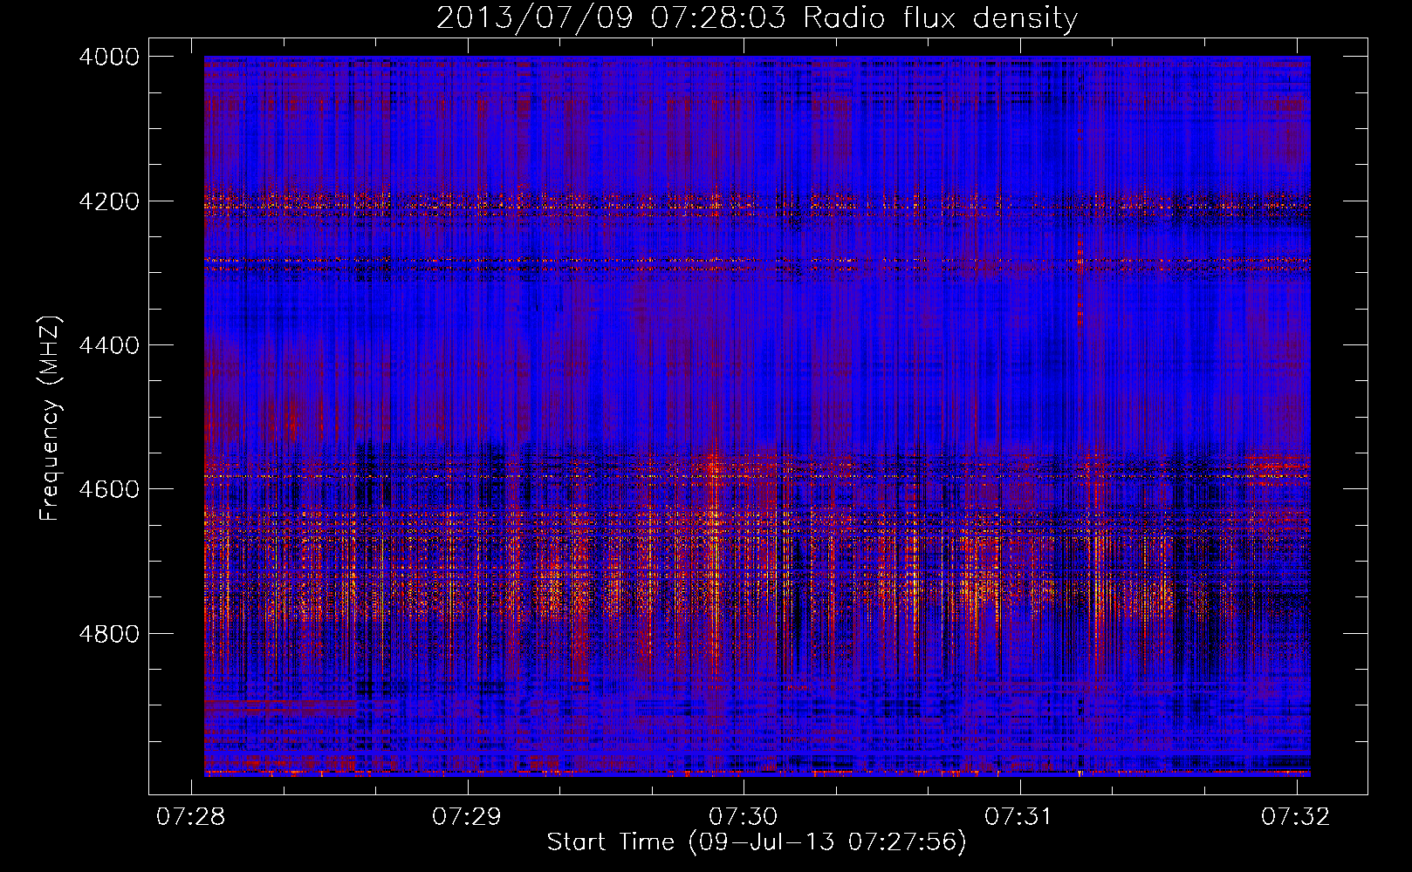Viewport: 1412px width, 872px height.
Task: Click the 07:28 time tick label
Action: pos(190,816)
